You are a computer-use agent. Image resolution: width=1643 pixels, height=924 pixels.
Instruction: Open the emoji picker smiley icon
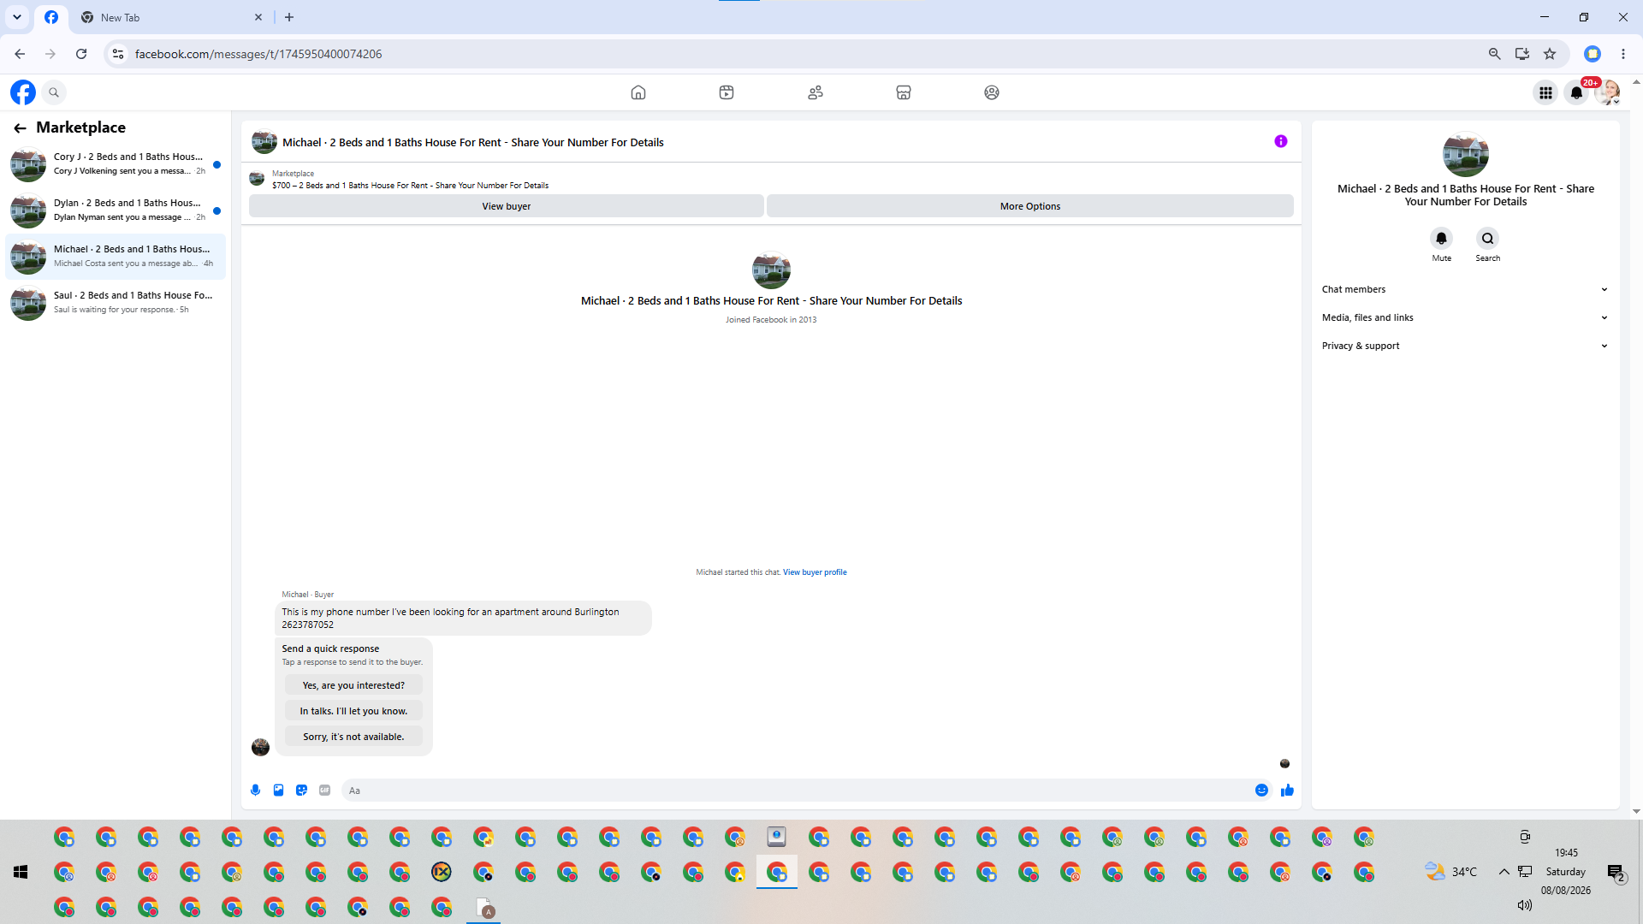coord(1261,791)
